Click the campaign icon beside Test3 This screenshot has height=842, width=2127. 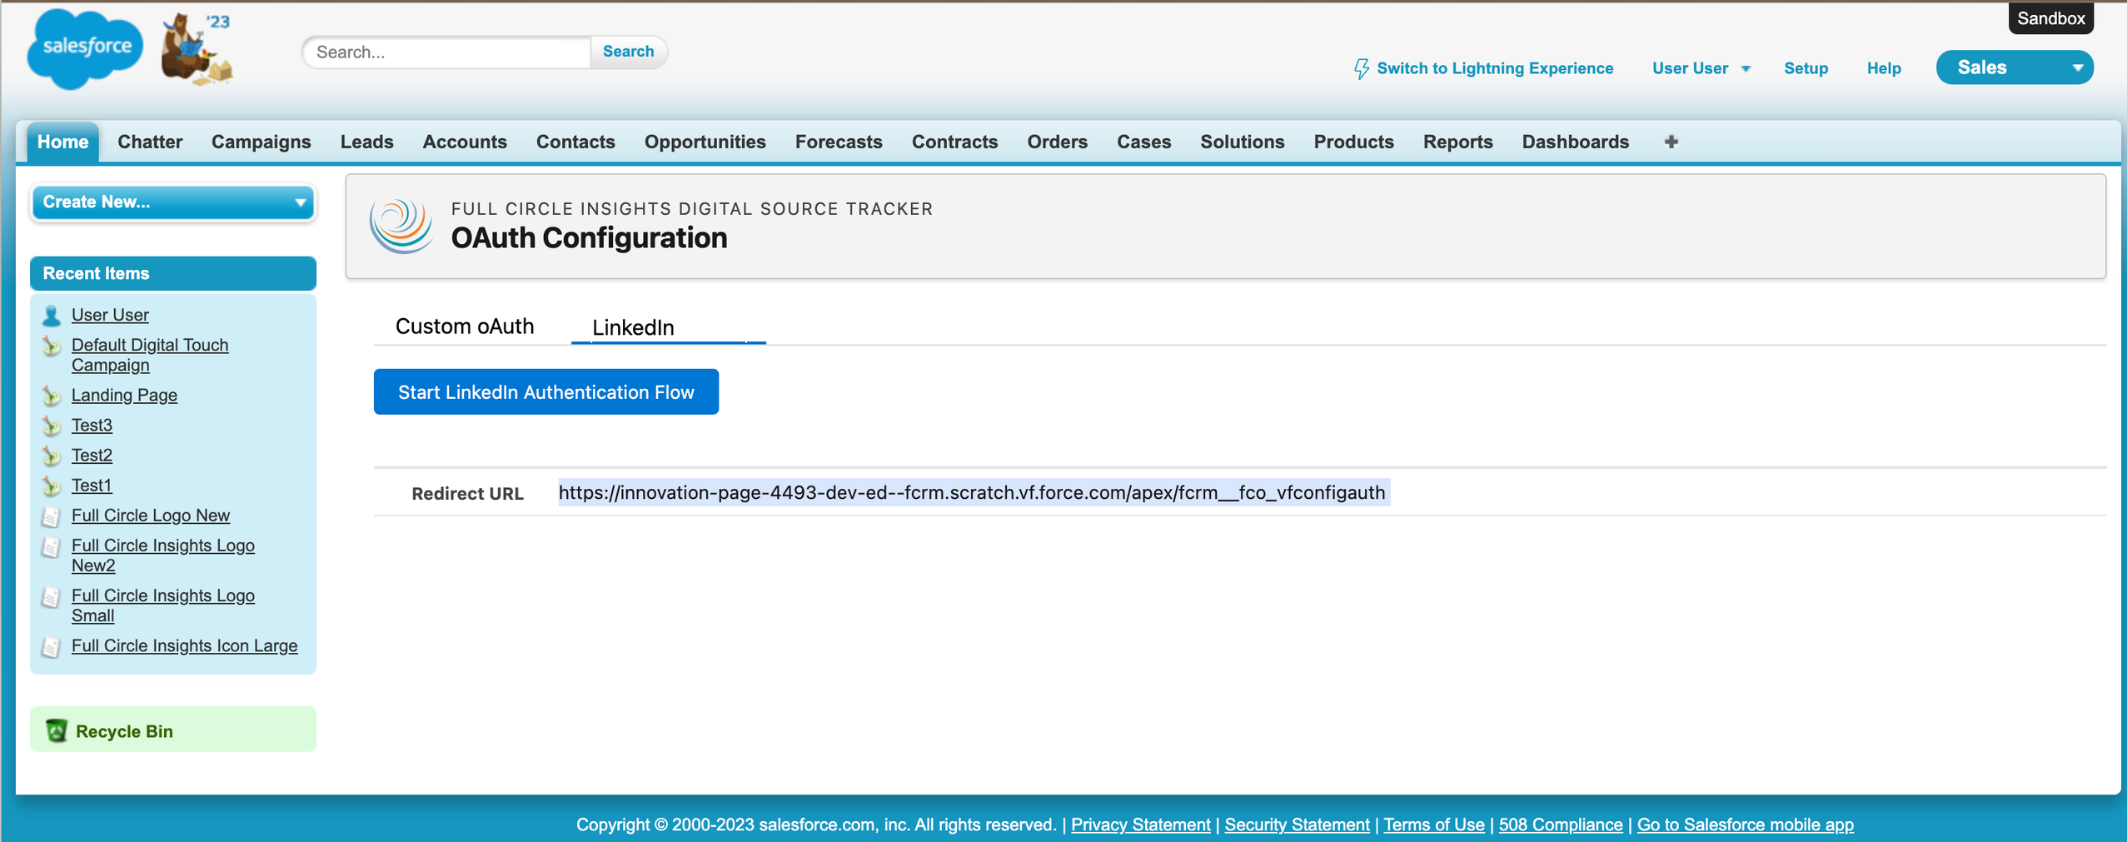point(52,426)
